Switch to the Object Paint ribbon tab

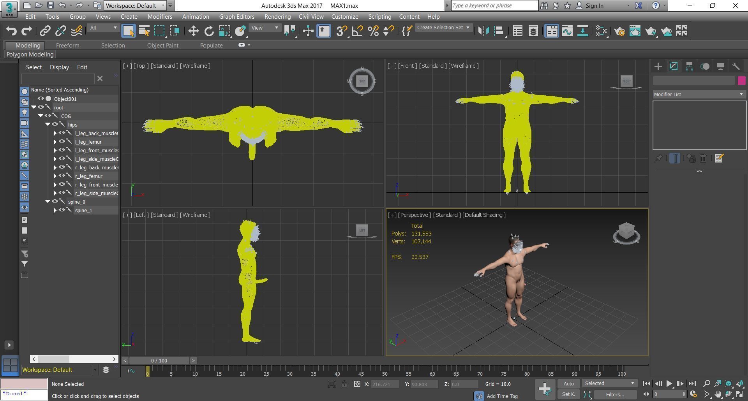point(162,45)
